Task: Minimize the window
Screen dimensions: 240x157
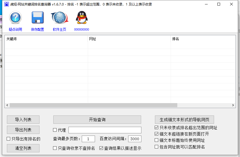Action: [206, 4]
